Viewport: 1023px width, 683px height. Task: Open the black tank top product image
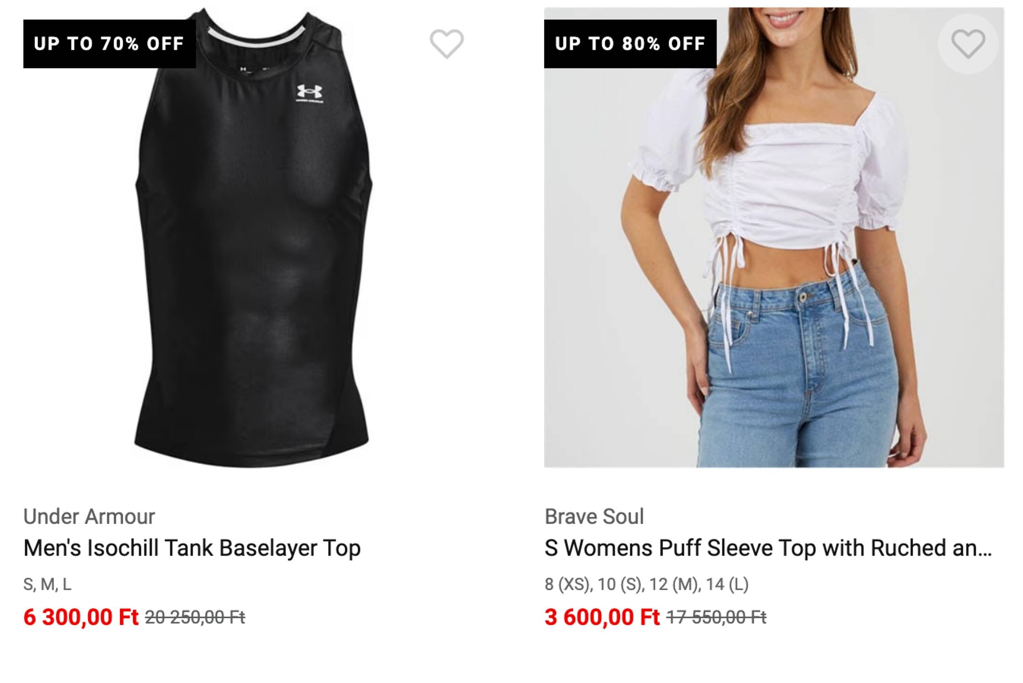pos(253,261)
